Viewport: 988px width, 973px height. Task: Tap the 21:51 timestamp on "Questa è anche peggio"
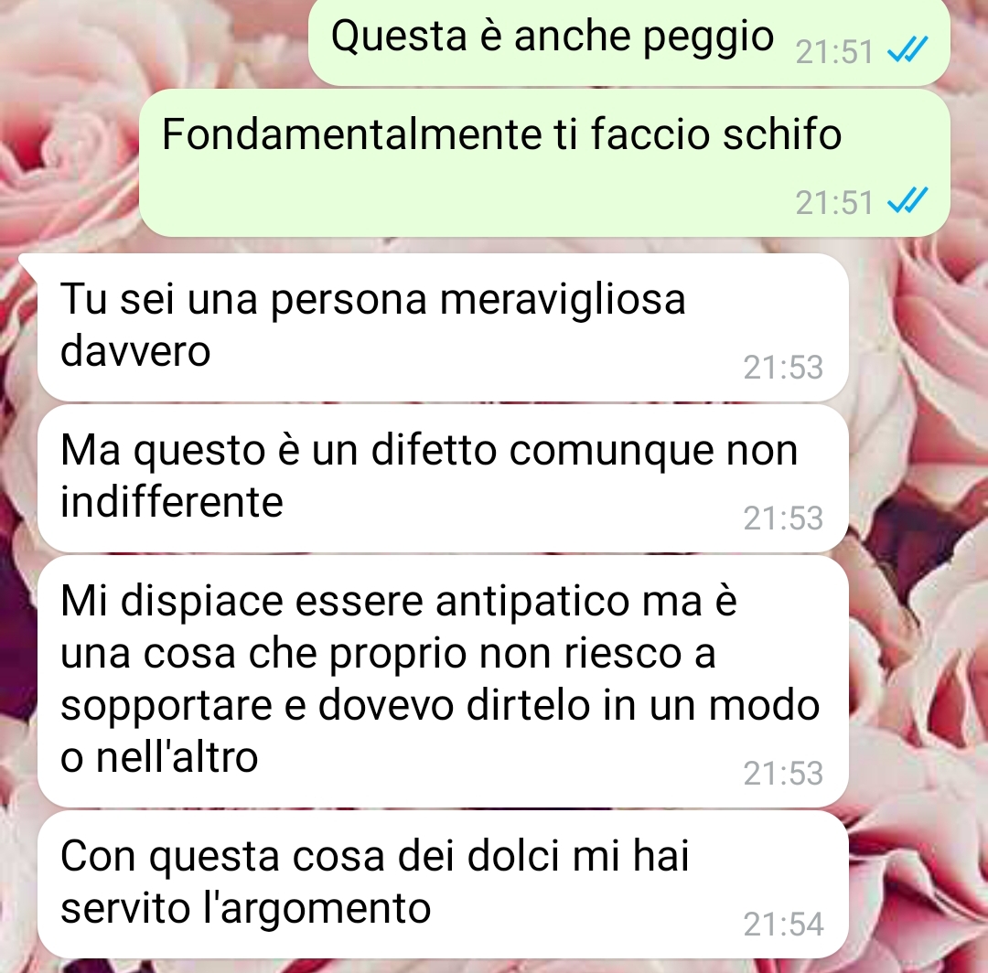[834, 51]
